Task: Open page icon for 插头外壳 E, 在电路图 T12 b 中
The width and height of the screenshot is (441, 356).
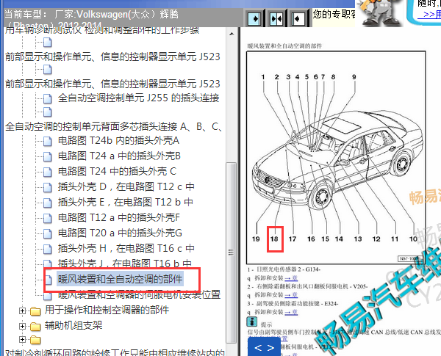Action: pos(48,203)
